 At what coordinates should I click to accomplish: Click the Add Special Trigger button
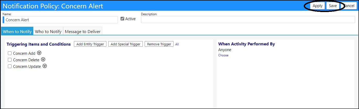pyautogui.click(x=126, y=44)
